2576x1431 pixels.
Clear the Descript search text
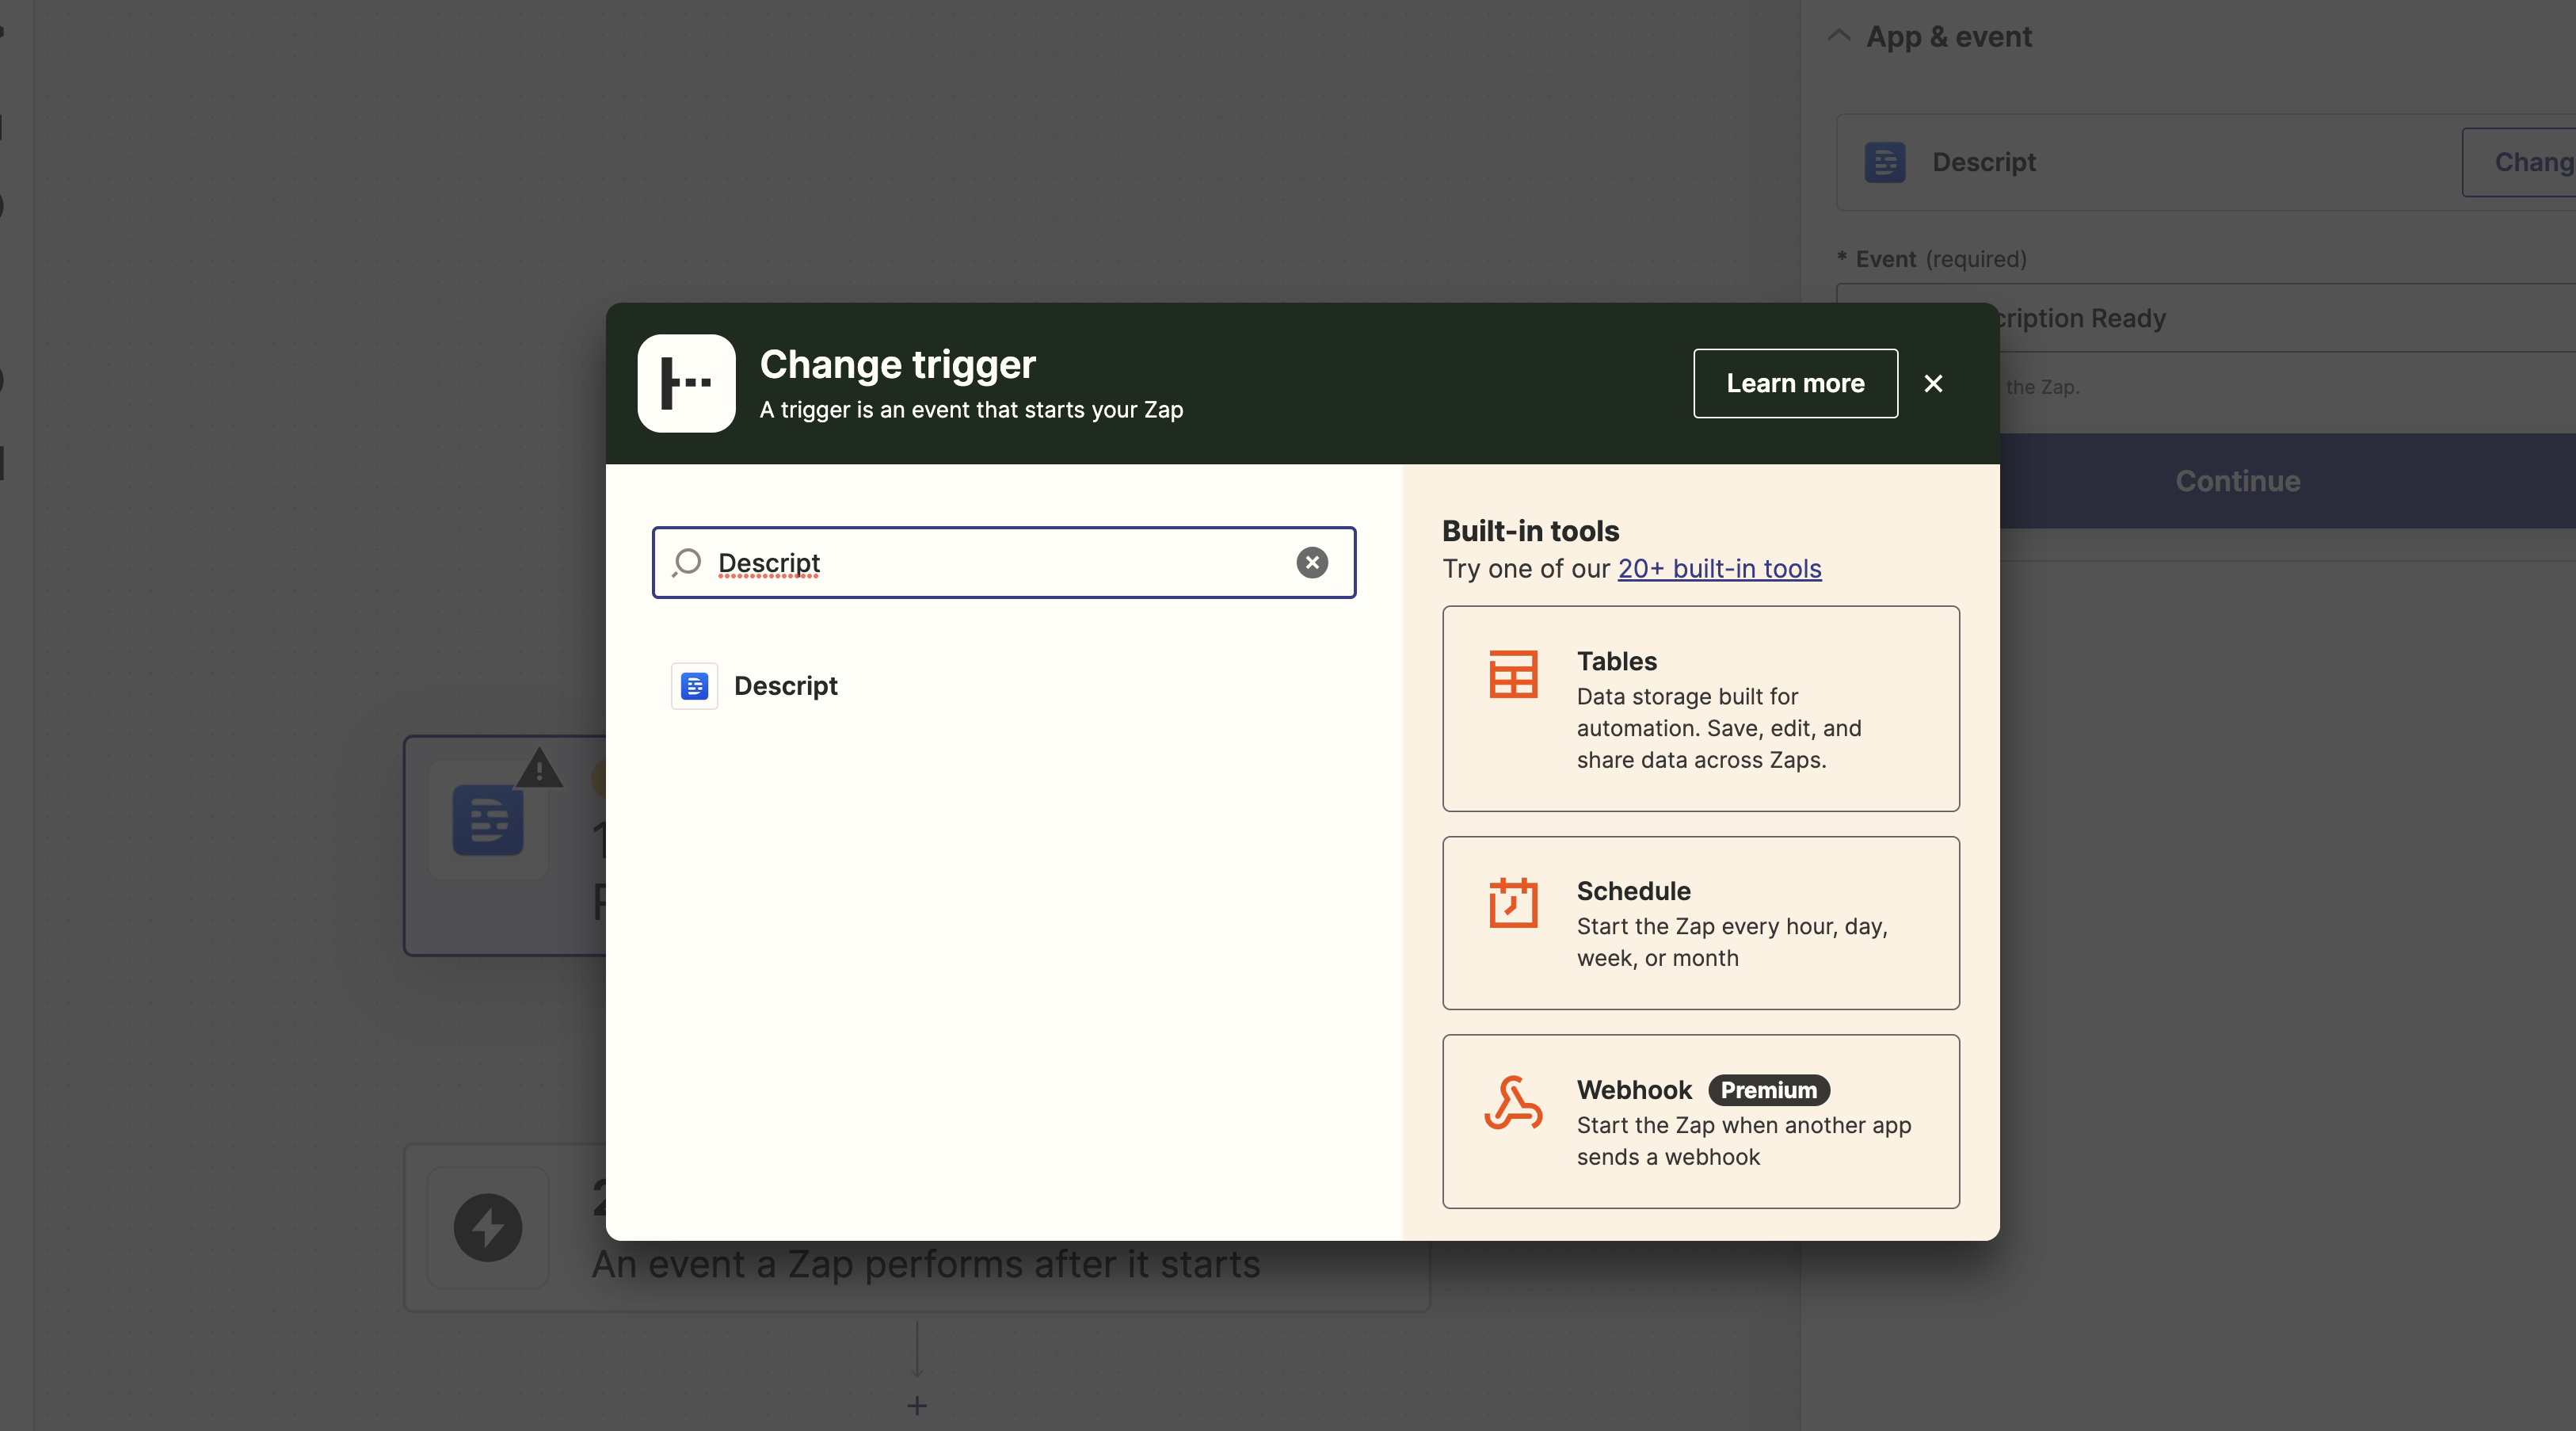point(1312,562)
